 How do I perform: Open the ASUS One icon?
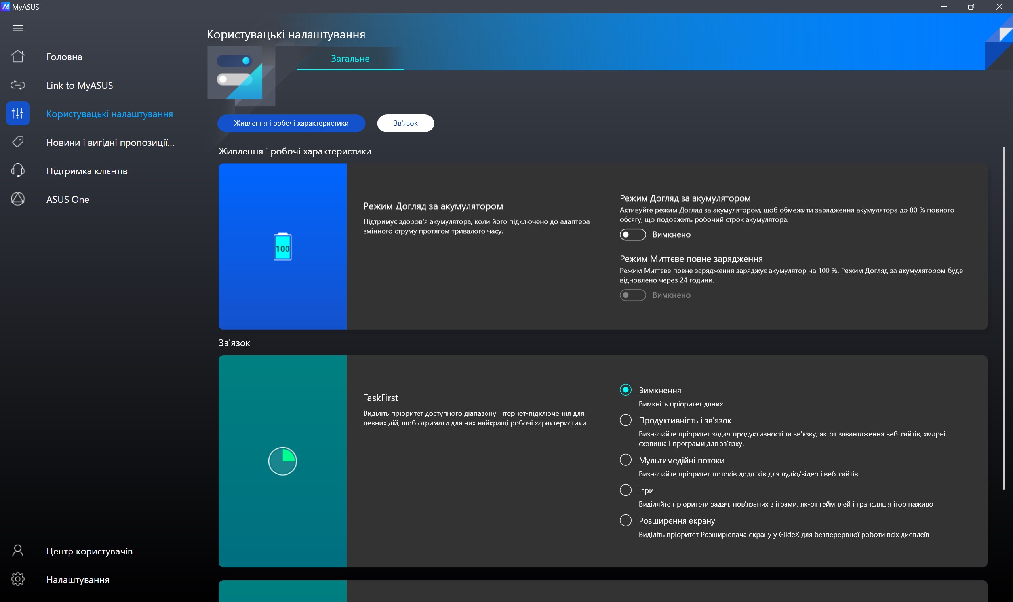point(17,199)
